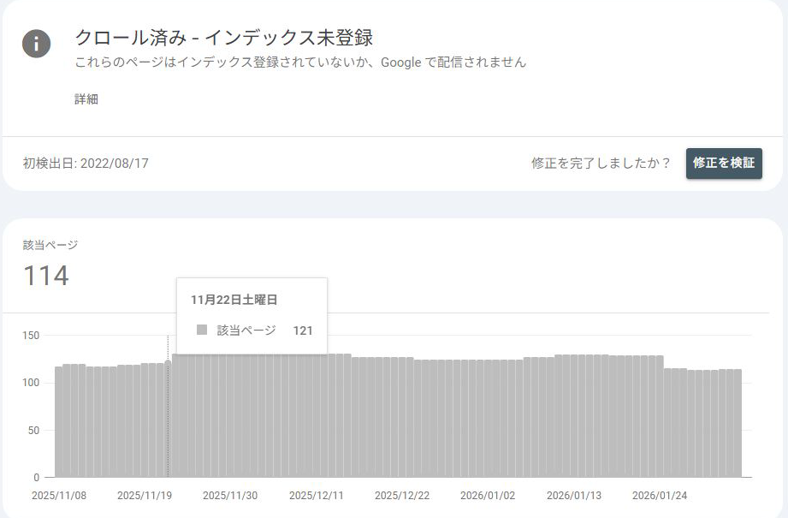Select the highlighted data point on chart

[x=168, y=362]
